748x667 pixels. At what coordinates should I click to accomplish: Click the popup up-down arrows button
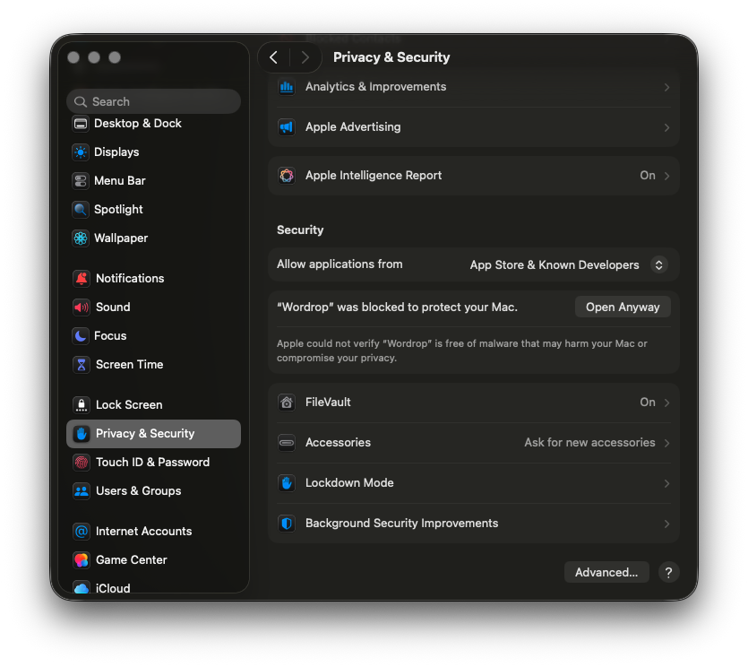point(658,265)
